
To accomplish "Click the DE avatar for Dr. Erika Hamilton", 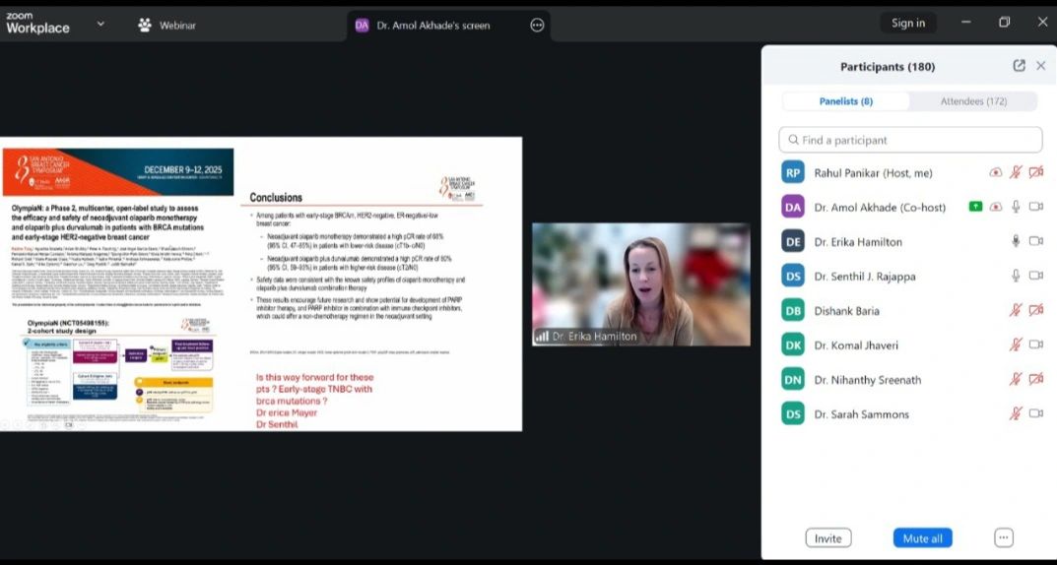I will tap(793, 241).
